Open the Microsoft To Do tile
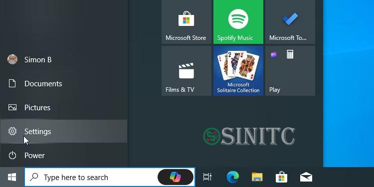This screenshot has width=374, height=187. pos(290,22)
